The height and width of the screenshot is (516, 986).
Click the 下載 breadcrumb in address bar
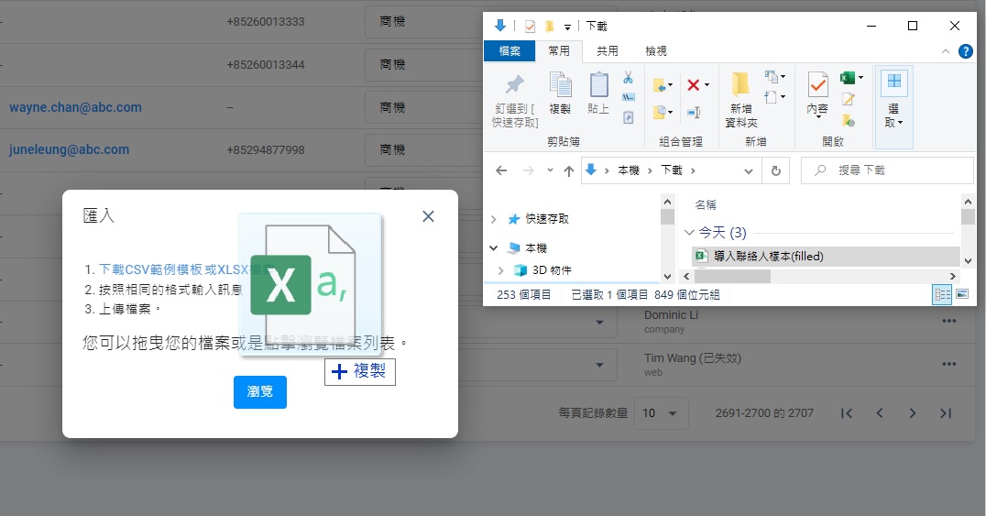pyautogui.click(x=672, y=170)
